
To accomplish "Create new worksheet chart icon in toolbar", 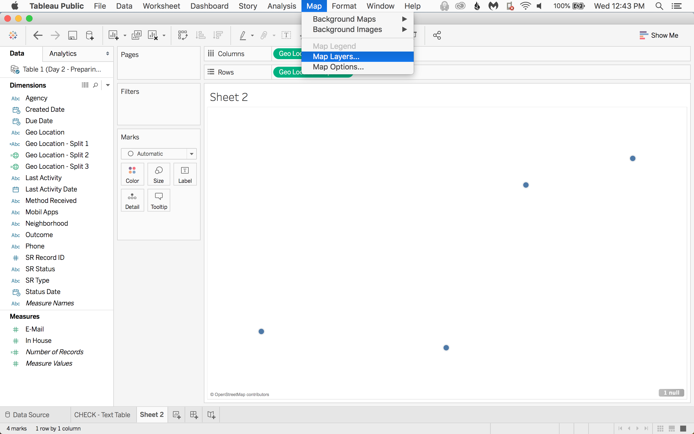I will click(x=113, y=35).
